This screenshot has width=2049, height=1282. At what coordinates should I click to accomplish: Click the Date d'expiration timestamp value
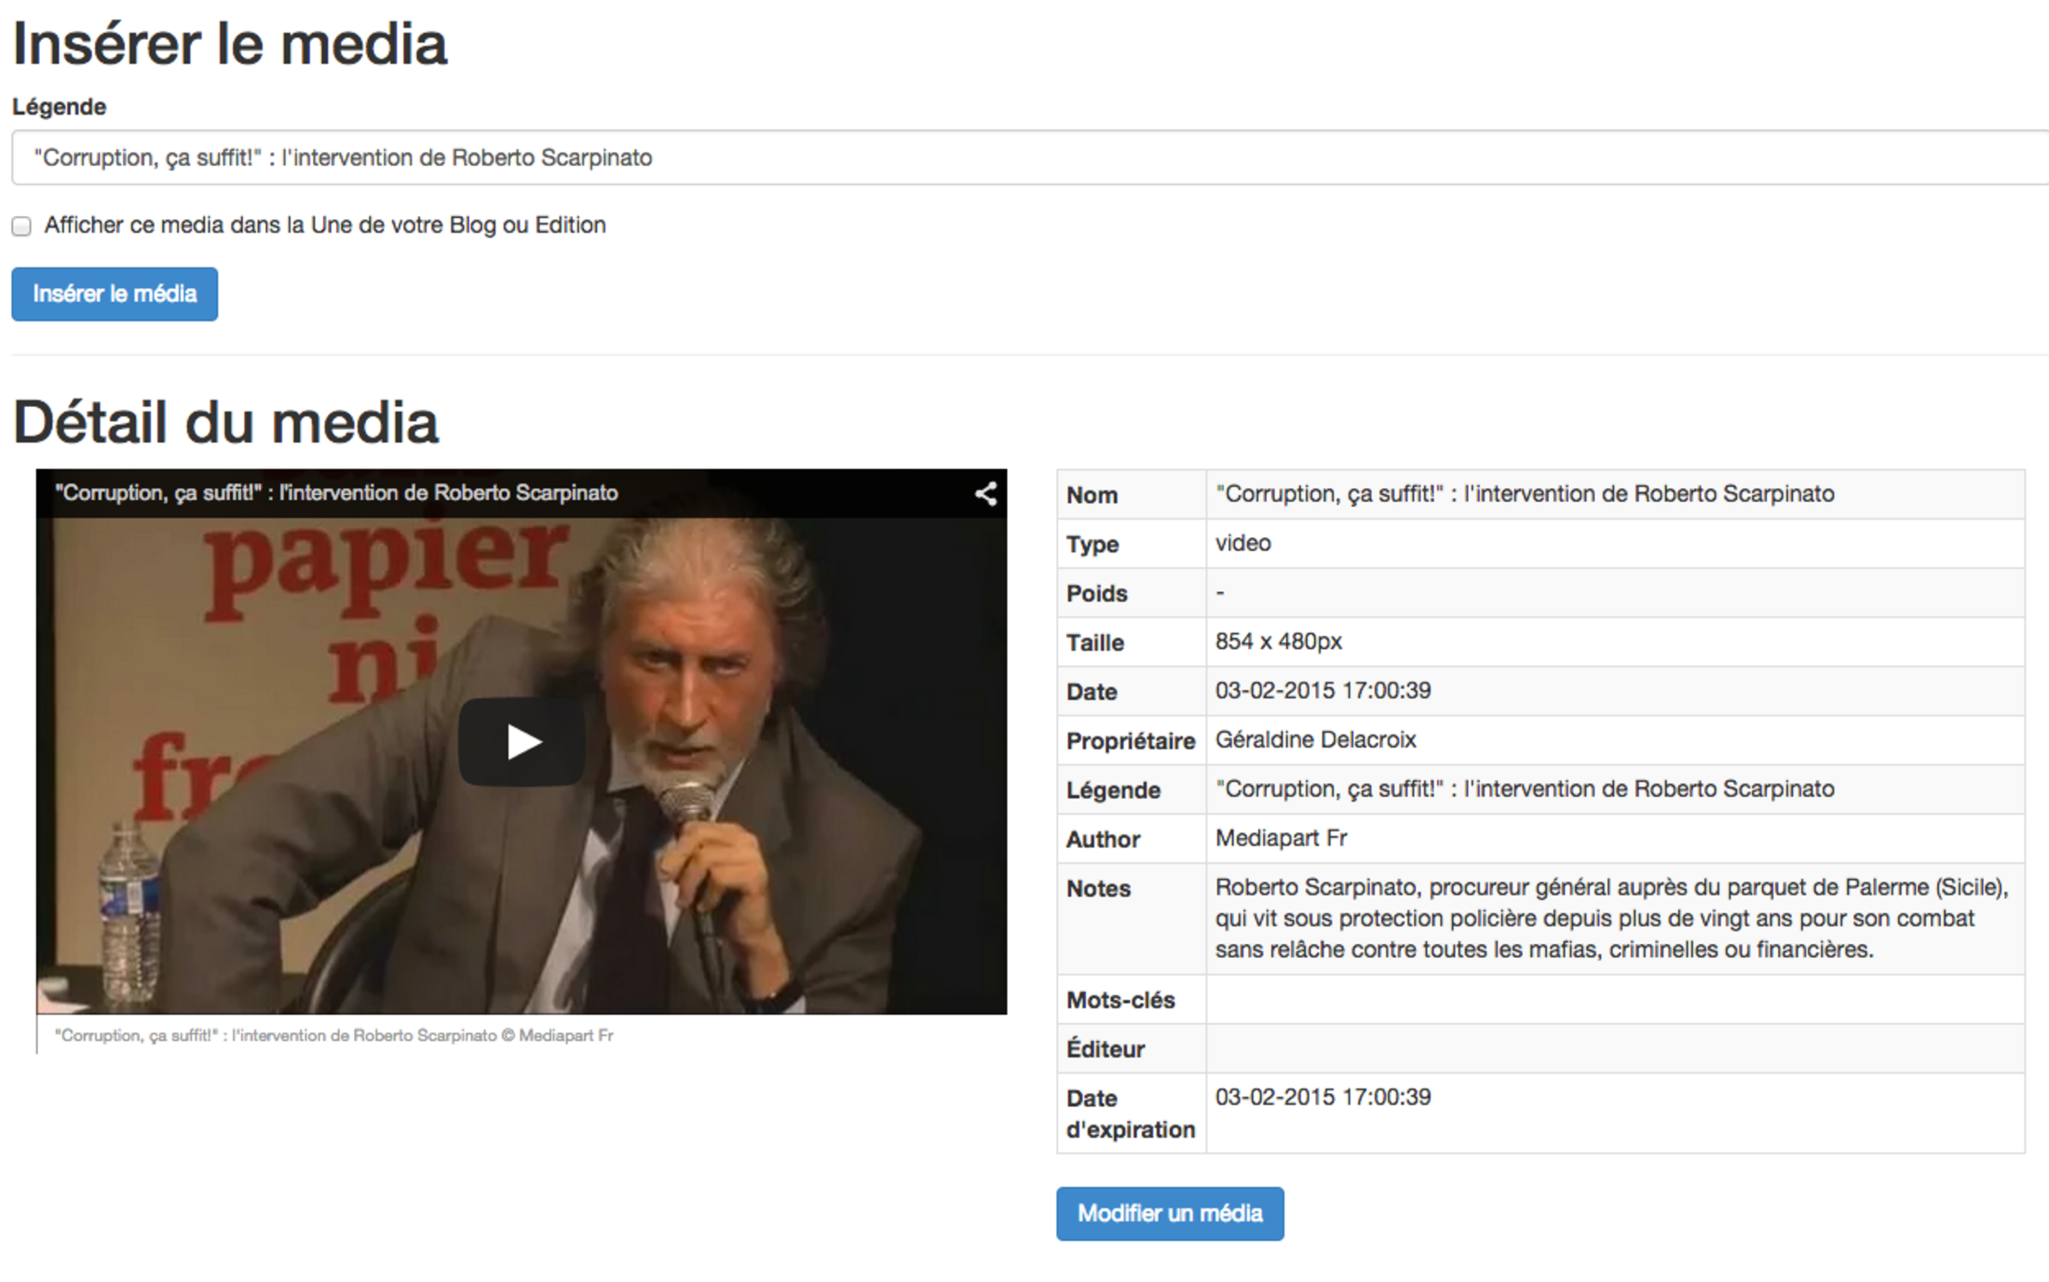coord(1323,1098)
